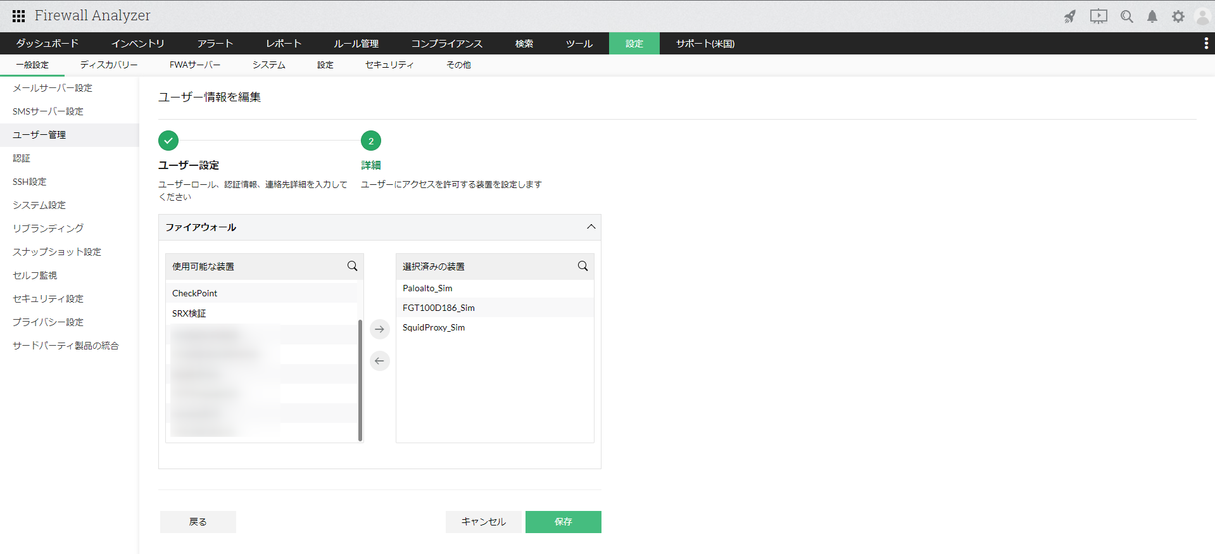The image size is (1215, 554).
Task: Open セルフ監視 in sidebar
Action: coord(70,275)
